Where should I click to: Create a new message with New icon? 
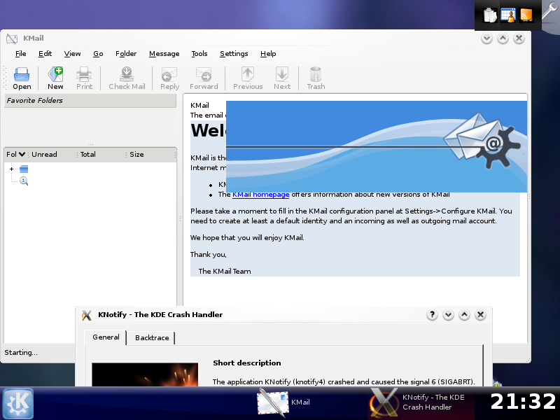pos(55,74)
